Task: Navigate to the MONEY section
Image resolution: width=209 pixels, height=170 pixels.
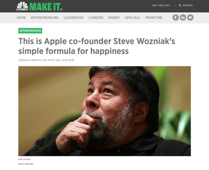Action: pyautogui.click(x=114, y=17)
